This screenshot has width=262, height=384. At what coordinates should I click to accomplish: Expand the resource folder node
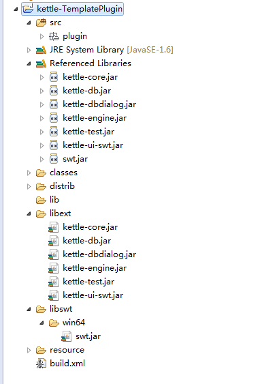click(x=29, y=350)
